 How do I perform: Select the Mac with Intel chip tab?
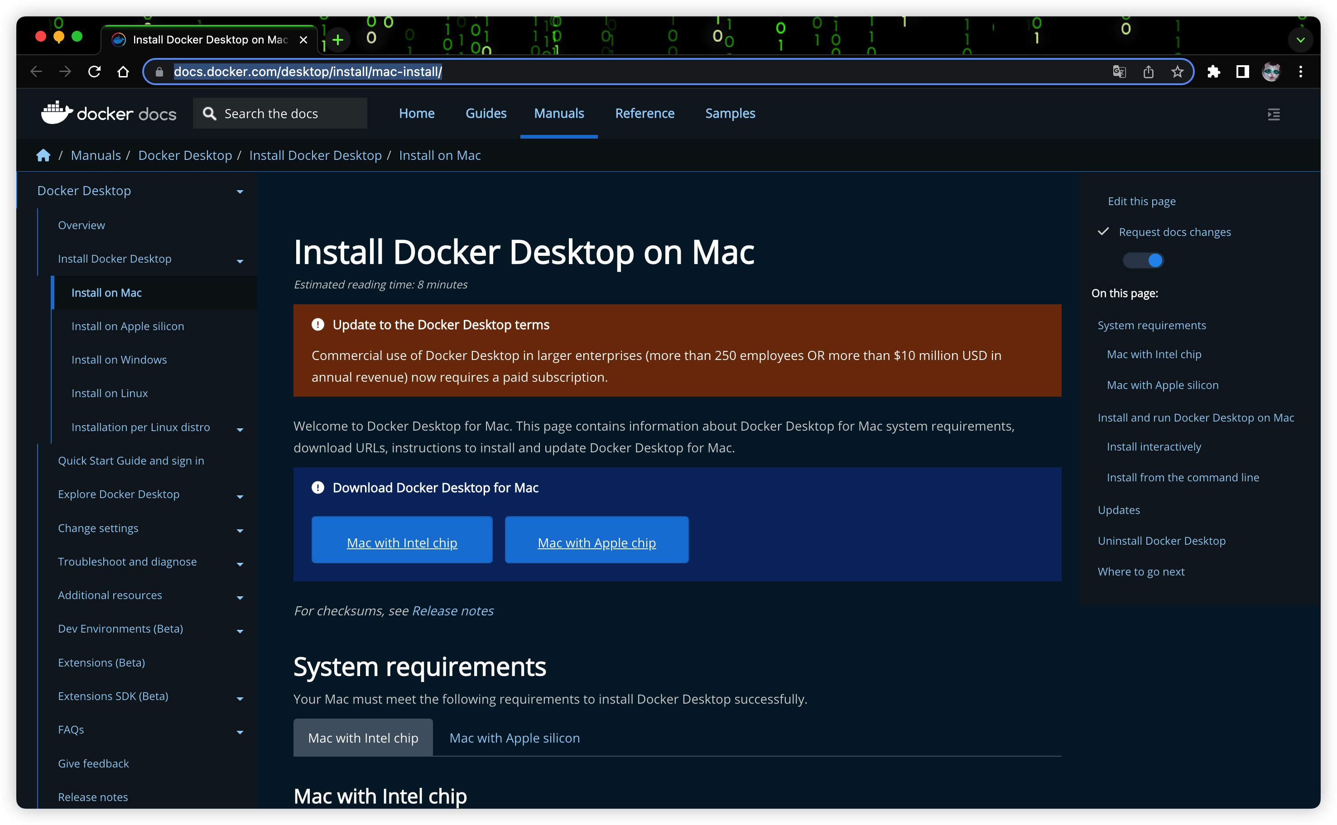[363, 738]
